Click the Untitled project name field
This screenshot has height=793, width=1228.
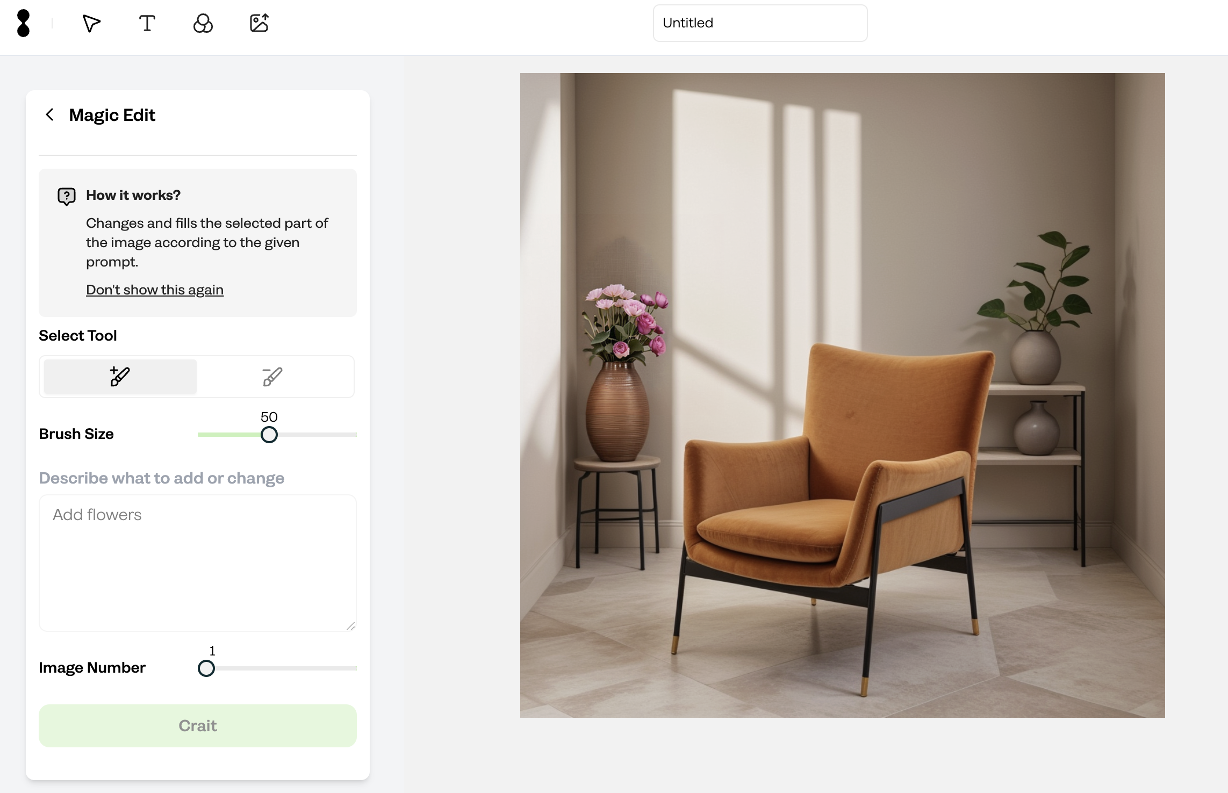point(760,23)
